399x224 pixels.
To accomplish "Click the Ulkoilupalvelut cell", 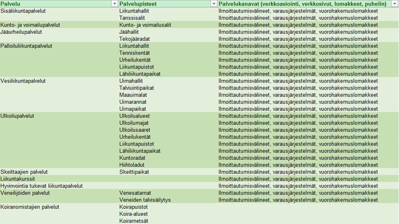I will 59,116.
